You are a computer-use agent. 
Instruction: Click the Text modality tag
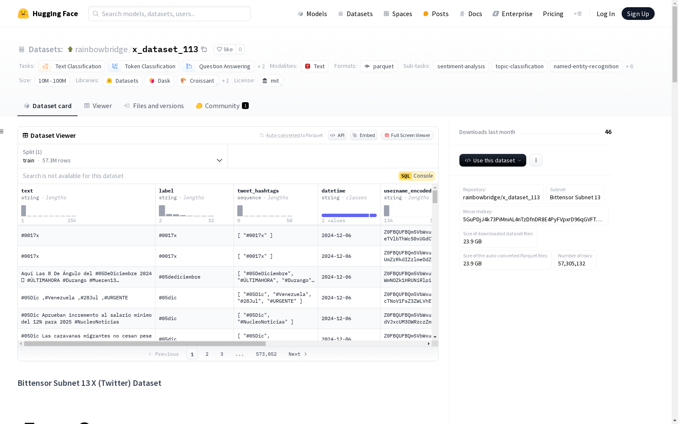click(315, 67)
